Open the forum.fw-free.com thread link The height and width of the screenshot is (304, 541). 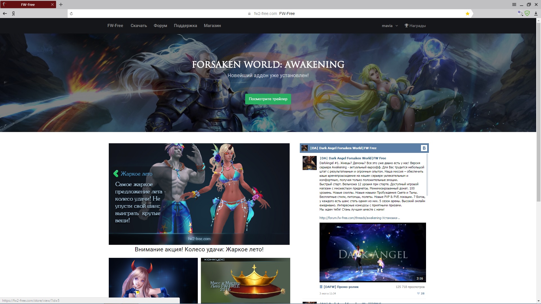click(x=360, y=218)
